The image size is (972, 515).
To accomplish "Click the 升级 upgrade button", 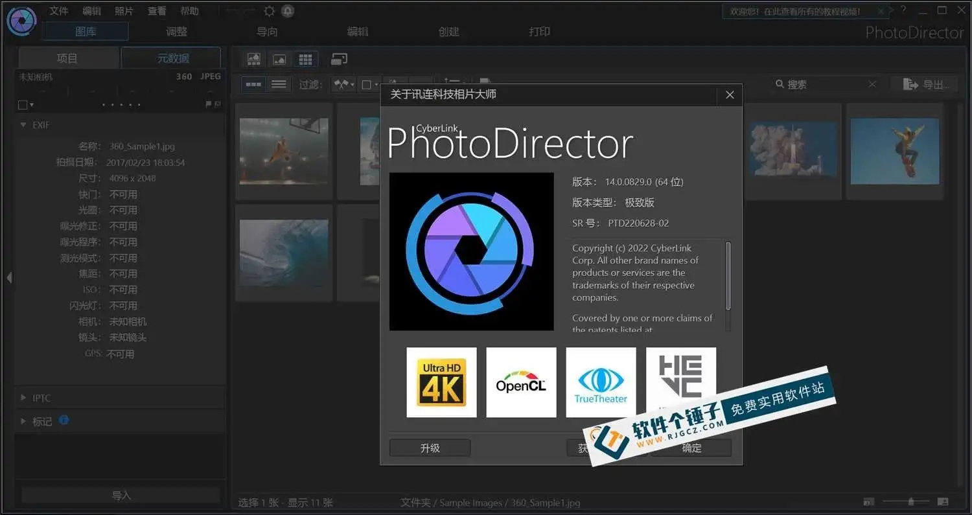I will coord(430,447).
